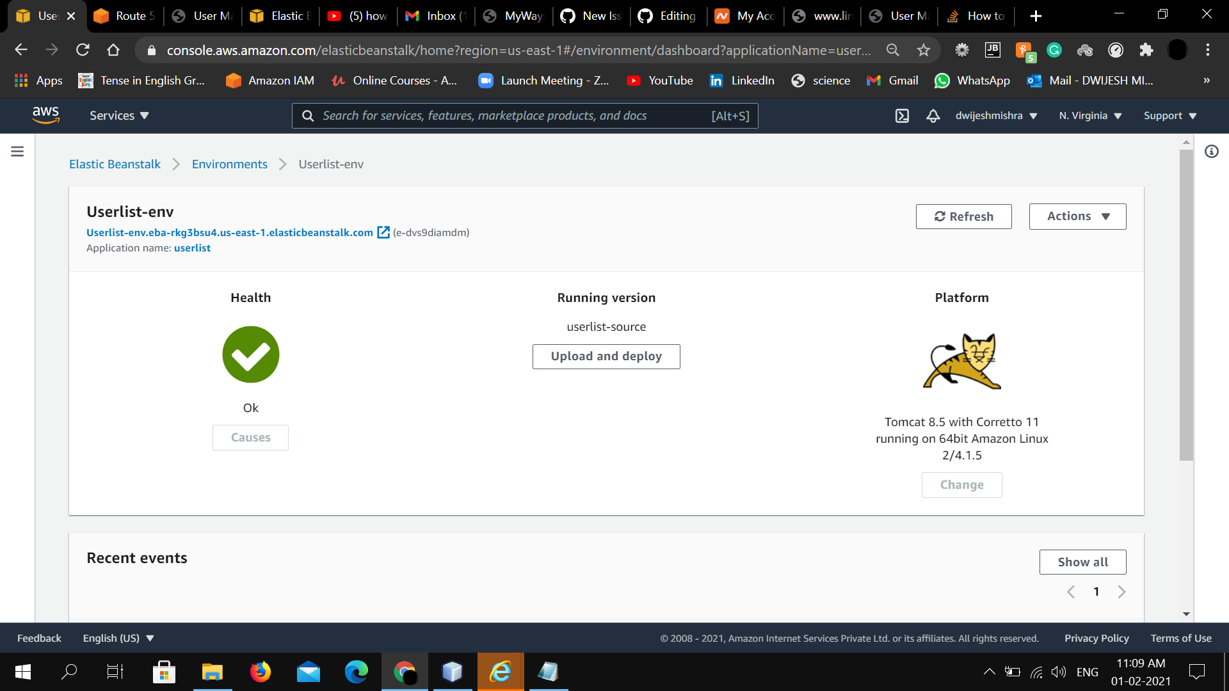Open Internet Explorer from the taskbar
1229x691 pixels.
tap(501, 671)
